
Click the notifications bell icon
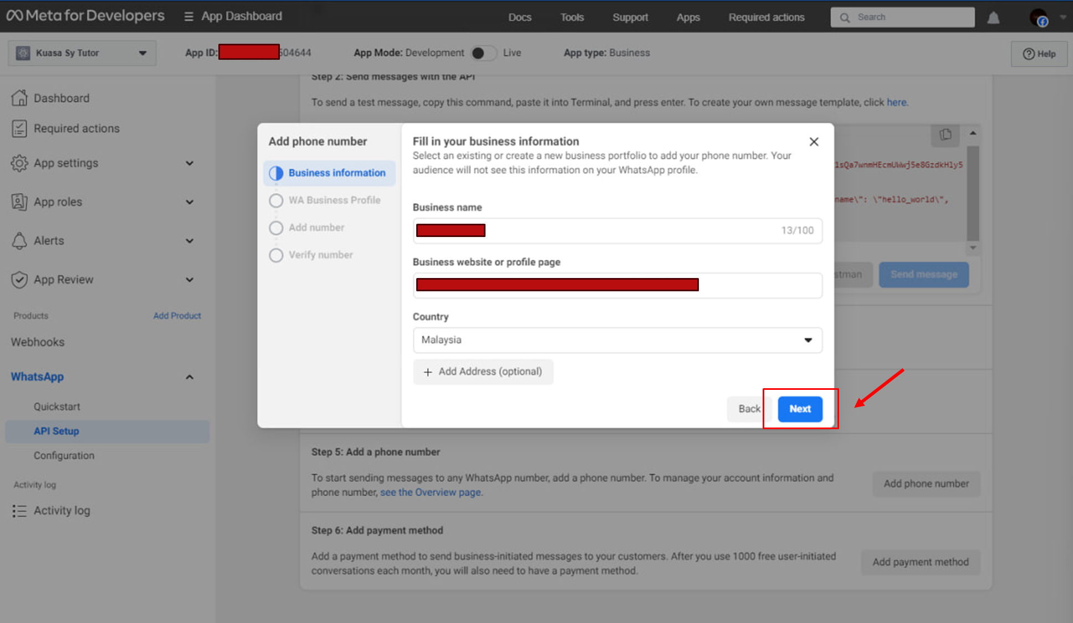pyautogui.click(x=993, y=18)
